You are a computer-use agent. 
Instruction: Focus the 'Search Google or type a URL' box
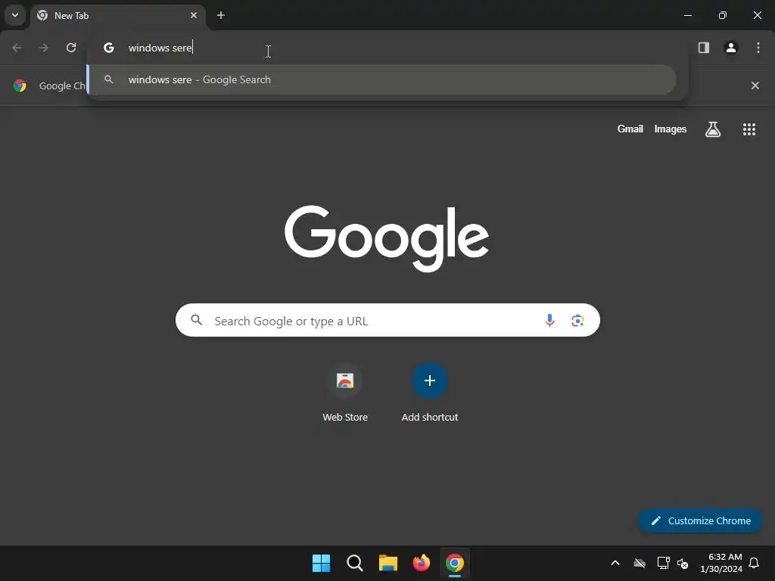pyautogui.click(x=387, y=320)
